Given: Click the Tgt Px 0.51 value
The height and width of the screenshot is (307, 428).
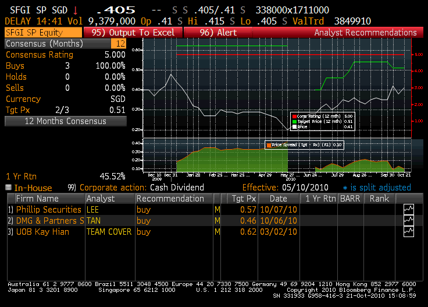Looking at the screenshot, I should tap(117, 110).
